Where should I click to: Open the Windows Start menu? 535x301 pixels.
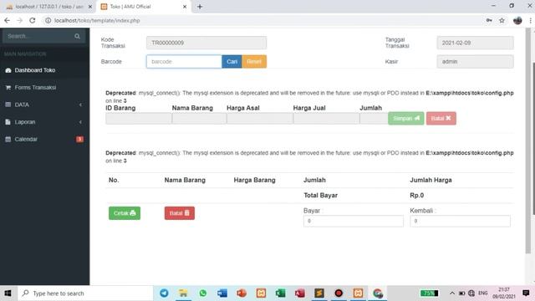(x=8, y=293)
